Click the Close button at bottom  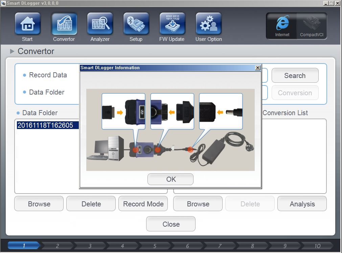click(x=171, y=224)
